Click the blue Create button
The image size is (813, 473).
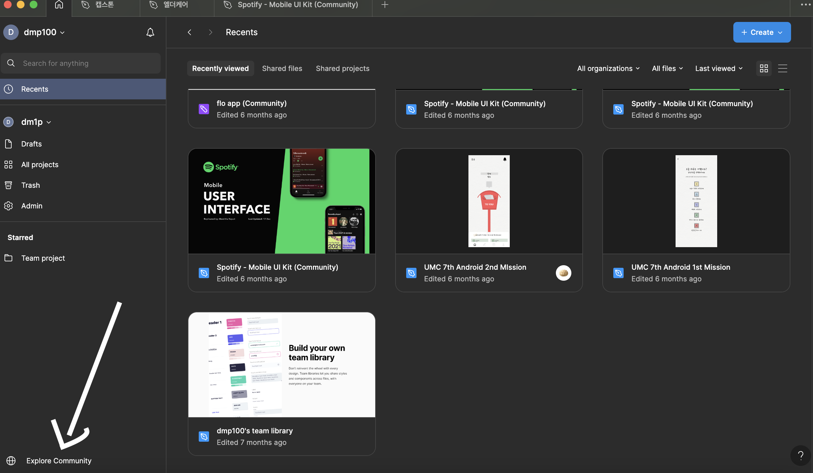click(761, 32)
